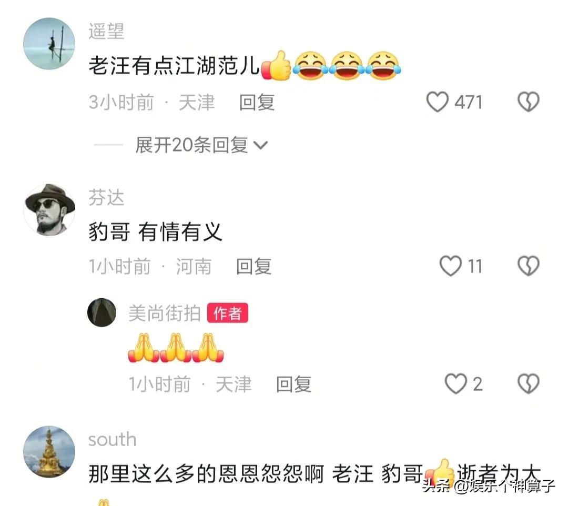Screen dimensions: 568x506
Task: Click the red 作者 badge
Action: point(228,313)
